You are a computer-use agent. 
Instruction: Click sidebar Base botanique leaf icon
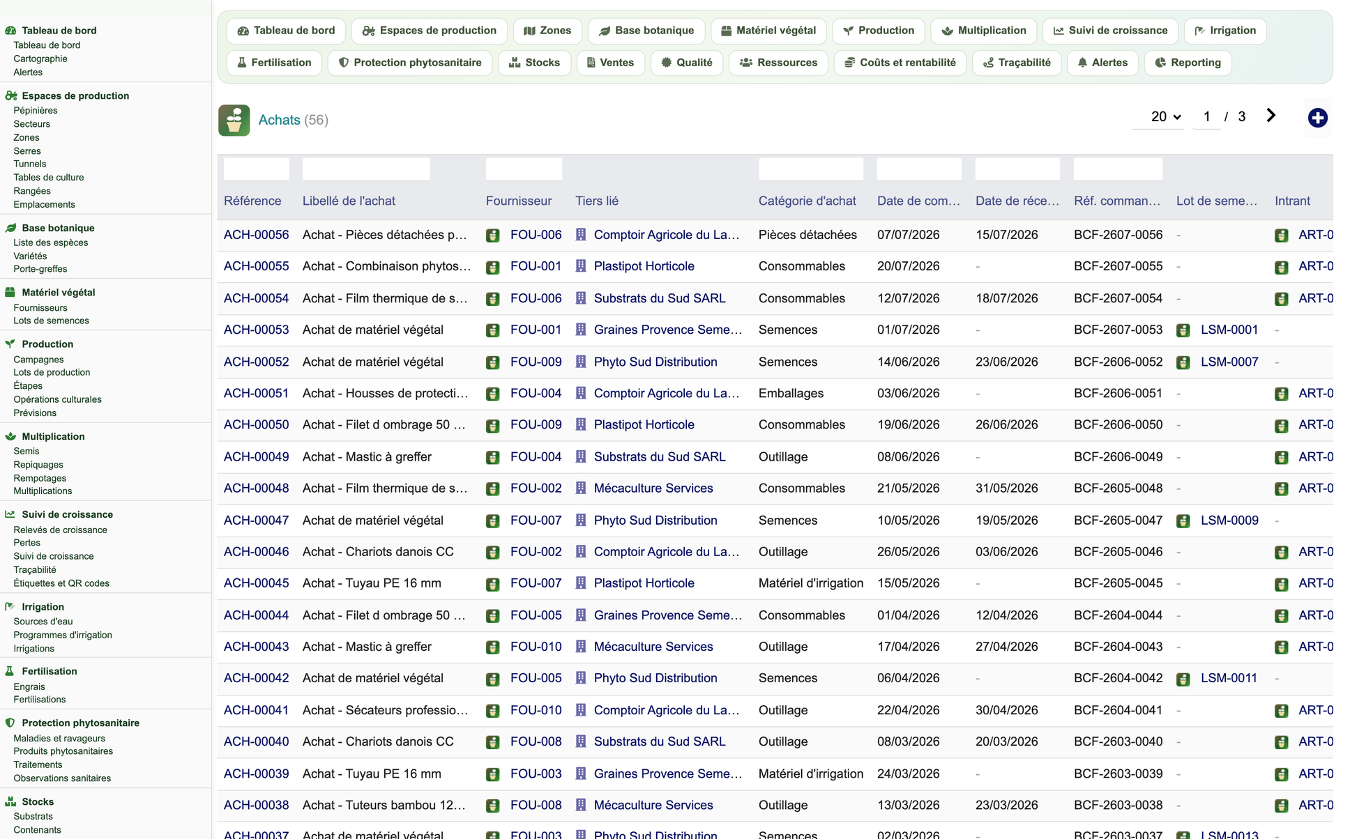pos(10,228)
